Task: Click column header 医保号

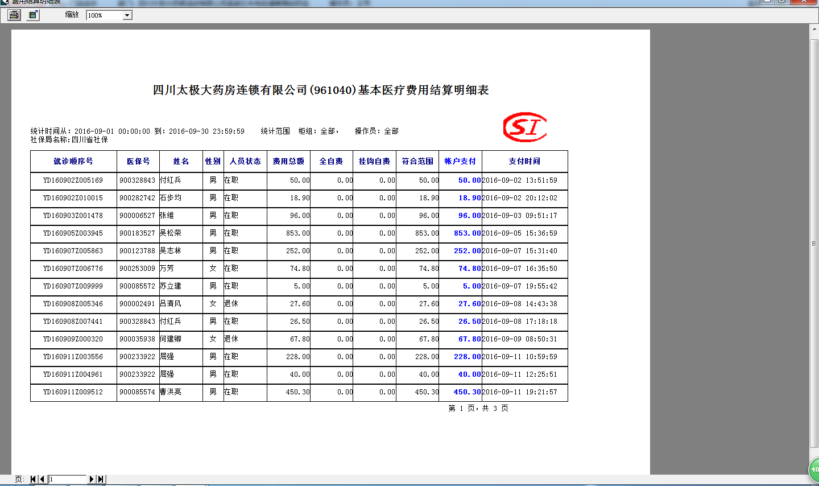Action: (x=138, y=162)
